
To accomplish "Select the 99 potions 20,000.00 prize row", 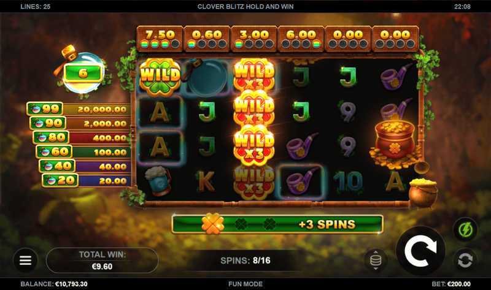I will pyautogui.click(x=79, y=109).
